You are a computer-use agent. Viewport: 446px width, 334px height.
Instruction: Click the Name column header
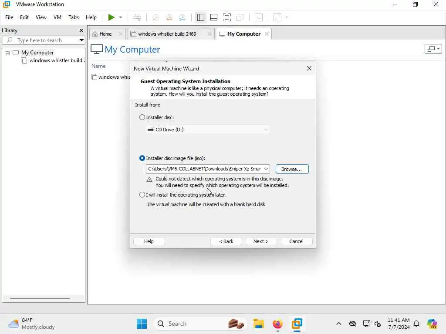tap(98, 66)
